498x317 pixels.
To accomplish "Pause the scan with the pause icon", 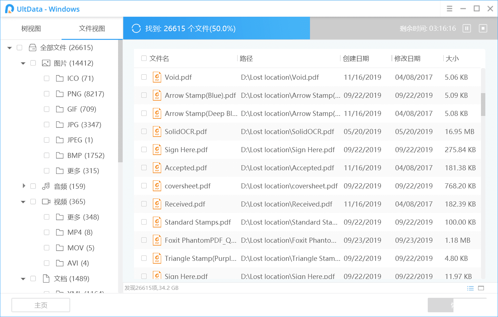I will tap(467, 28).
